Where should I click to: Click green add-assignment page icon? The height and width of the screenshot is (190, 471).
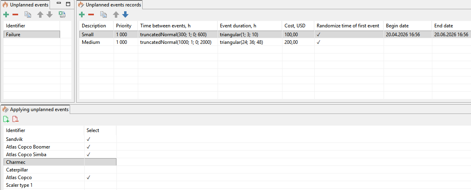tap(6, 119)
